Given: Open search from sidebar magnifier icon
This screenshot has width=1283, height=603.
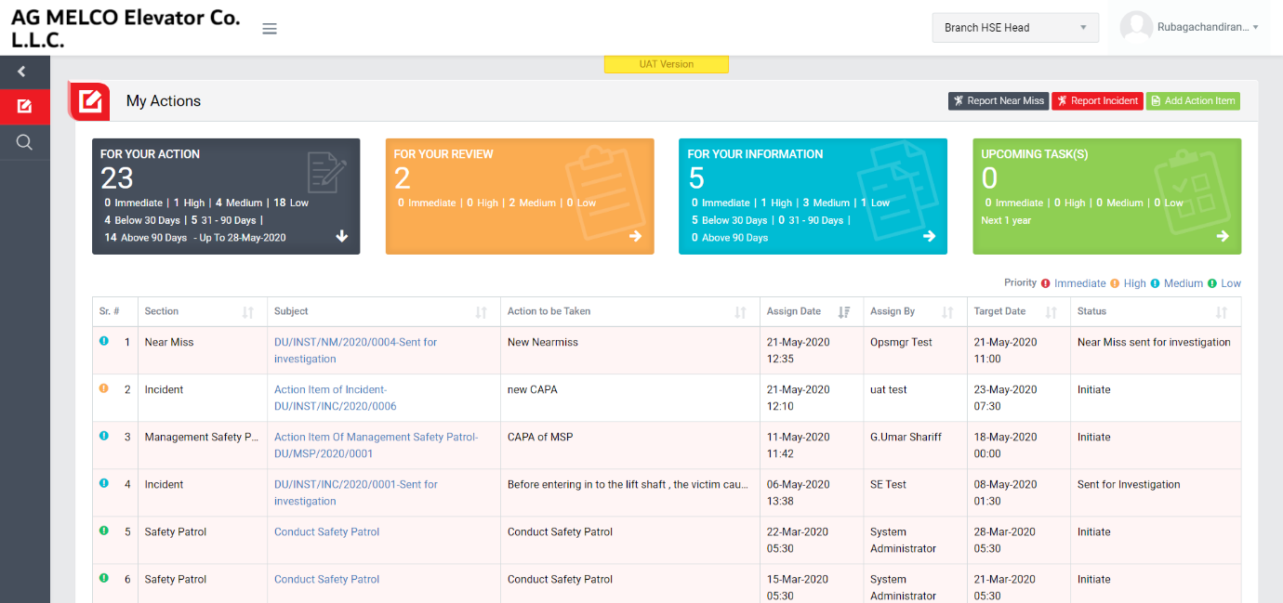Looking at the screenshot, I should (24, 142).
